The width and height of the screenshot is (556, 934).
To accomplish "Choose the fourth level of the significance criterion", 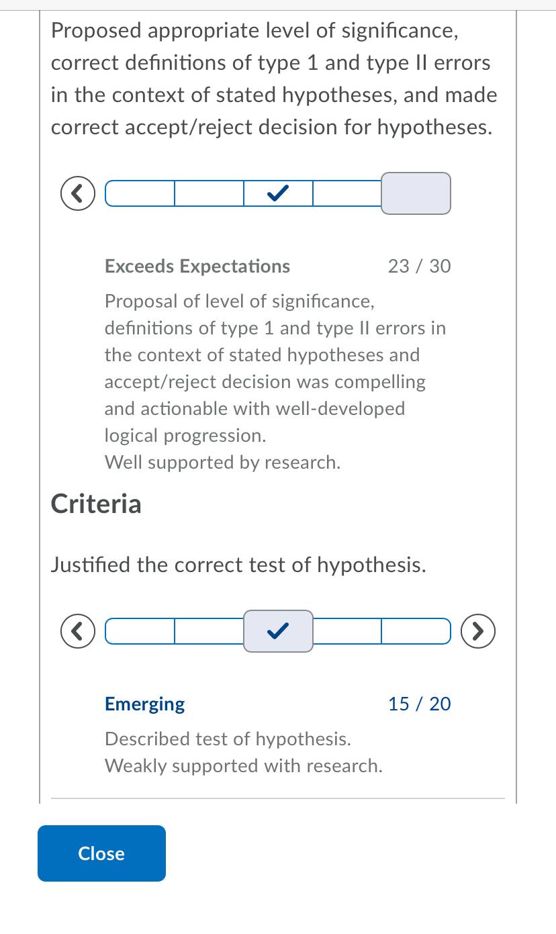I will point(347,194).
